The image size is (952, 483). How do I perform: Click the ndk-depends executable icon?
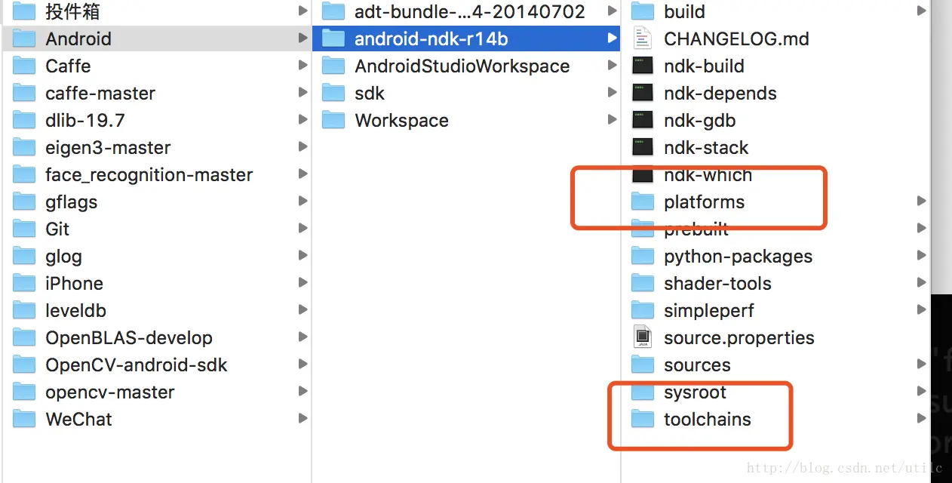642,93
